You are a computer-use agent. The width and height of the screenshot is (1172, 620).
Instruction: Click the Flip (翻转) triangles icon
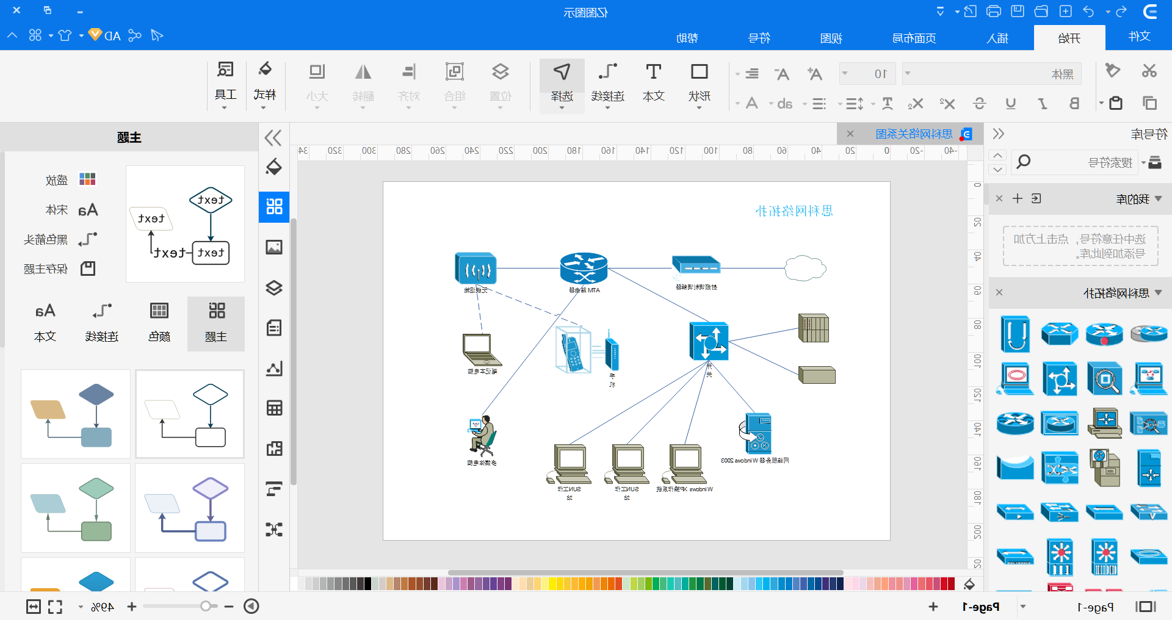(x=363, y=72)
